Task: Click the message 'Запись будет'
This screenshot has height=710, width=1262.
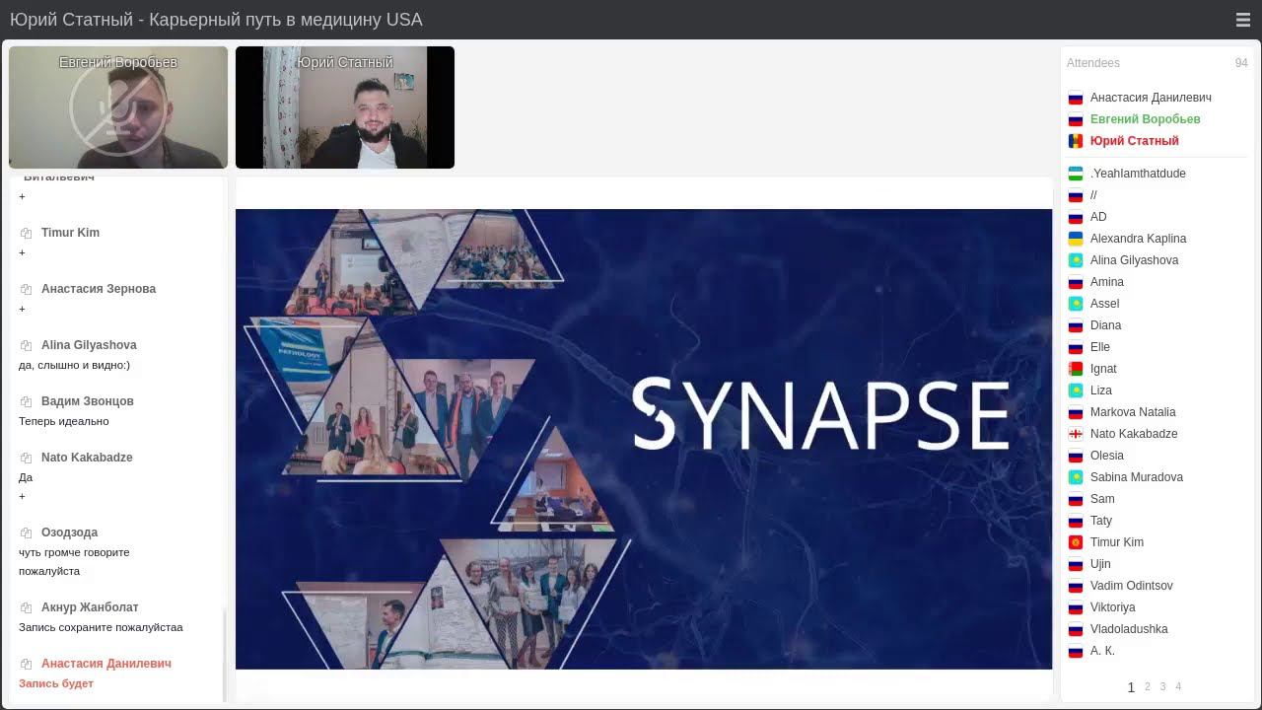Action: (x=56, y=683)
